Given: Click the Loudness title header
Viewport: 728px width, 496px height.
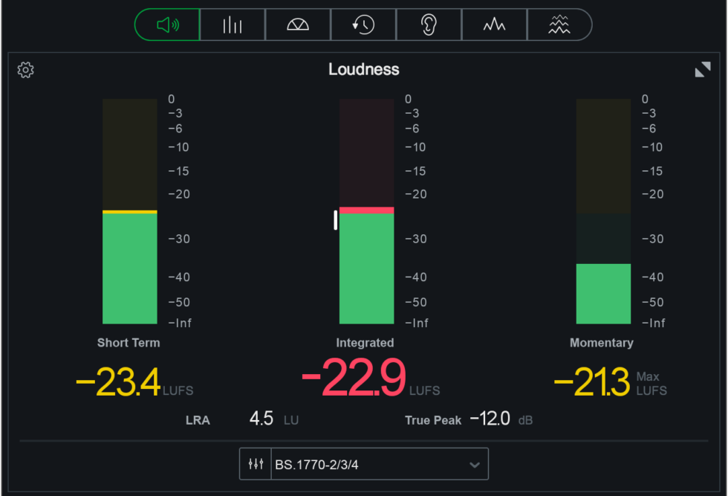Looking at the screenshot, I should coord(364,69).
